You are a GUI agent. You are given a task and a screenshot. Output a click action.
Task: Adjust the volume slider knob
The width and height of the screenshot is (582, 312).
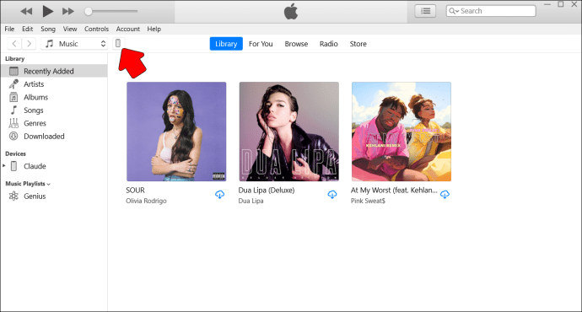pyautogui.click(x=89, y=12)
